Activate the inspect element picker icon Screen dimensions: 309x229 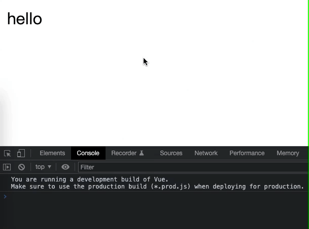8,153
